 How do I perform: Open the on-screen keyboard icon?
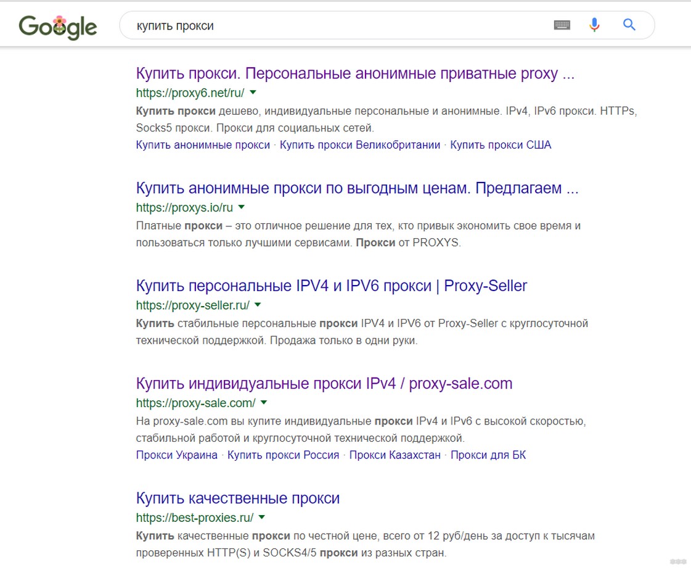(x=562, y=25)
